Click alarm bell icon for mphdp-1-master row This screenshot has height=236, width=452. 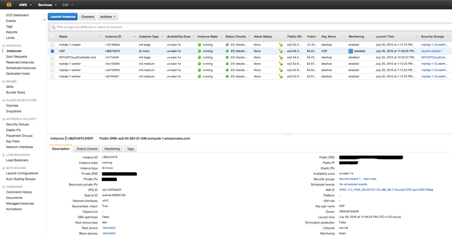[x=281, y=45]
